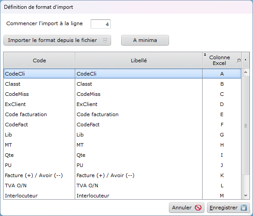Select the MT cell in Code column
253x216 pixels.
click(39, 145)
